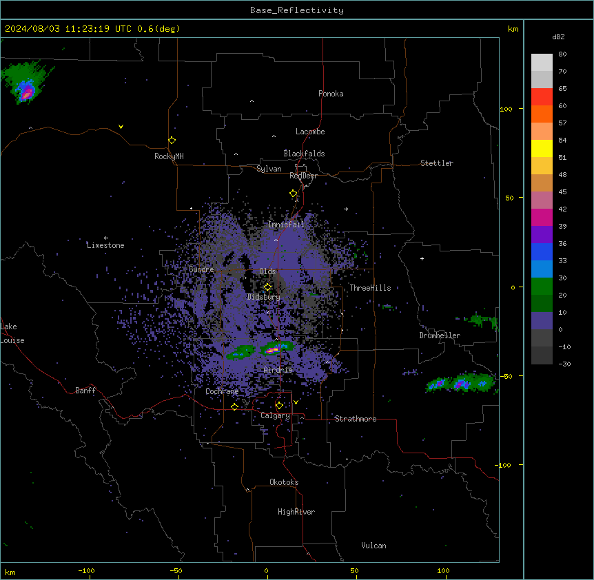Click the Base_Reflectivity title
The height and width of the screenshot is (580, 594).
click(x=297, y=10)
